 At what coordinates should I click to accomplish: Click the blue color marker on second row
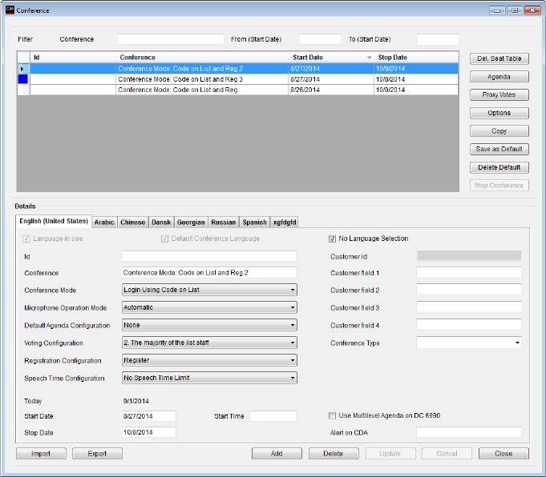[23, 79]
